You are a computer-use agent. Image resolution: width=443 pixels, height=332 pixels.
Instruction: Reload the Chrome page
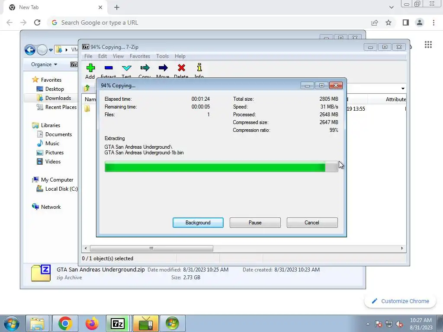(x=37, y=22)
